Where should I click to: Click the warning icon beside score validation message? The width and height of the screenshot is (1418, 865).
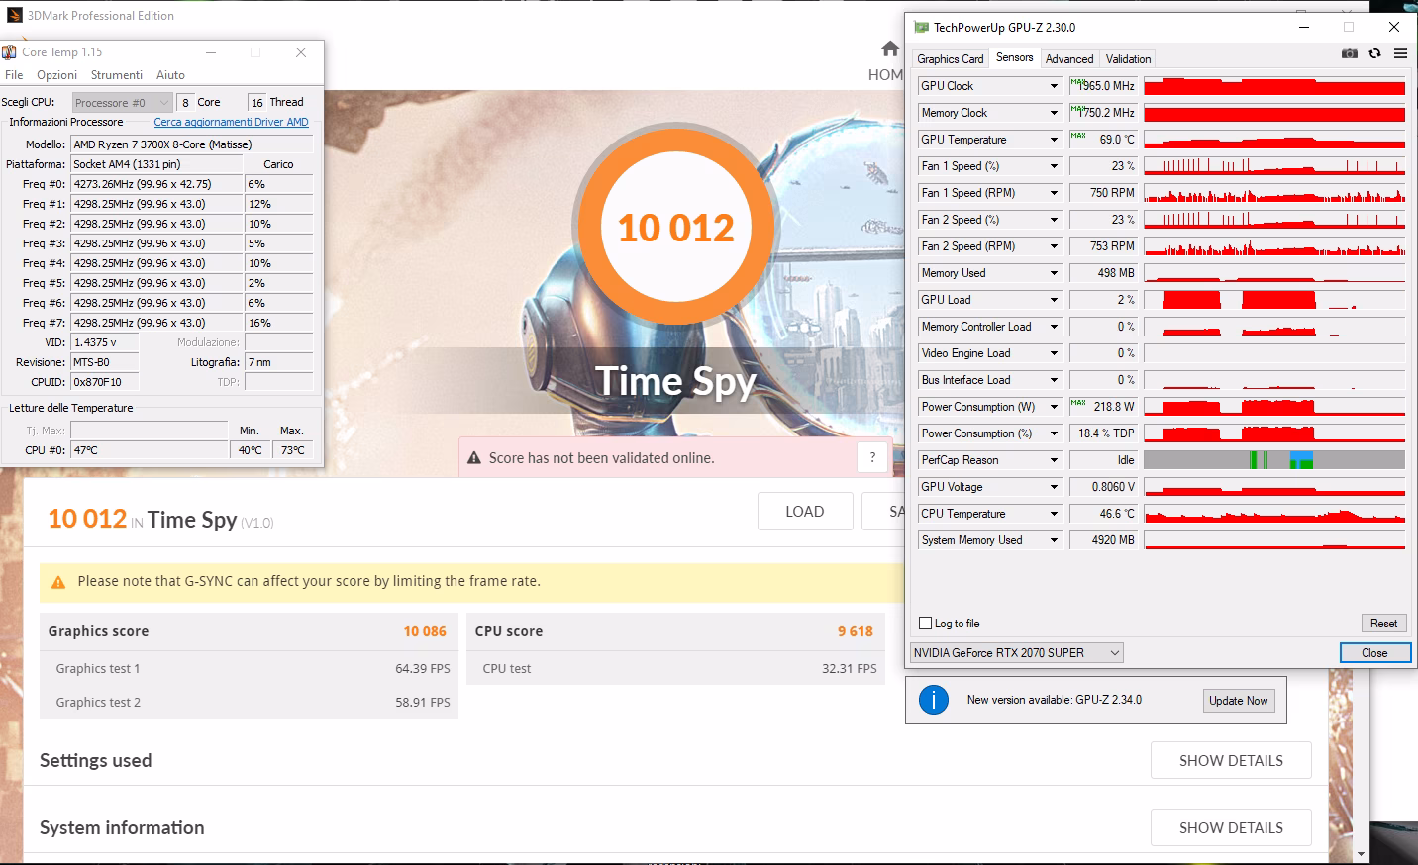472,458
